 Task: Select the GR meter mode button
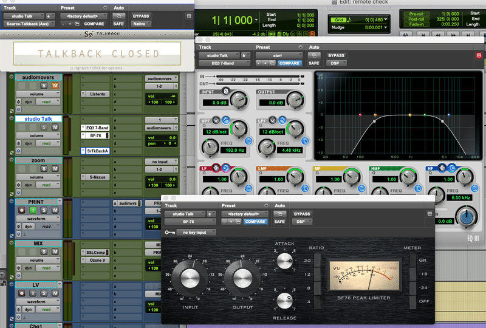pos(413,261)
